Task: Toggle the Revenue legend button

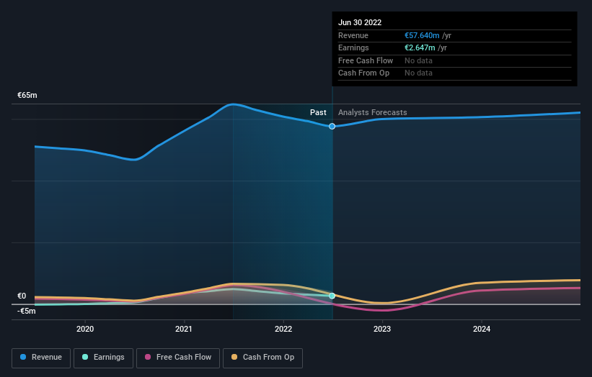Action: [x=41, y=358]
